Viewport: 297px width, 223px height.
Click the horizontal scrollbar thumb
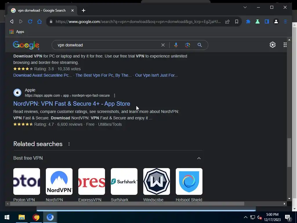pos(127,204)
